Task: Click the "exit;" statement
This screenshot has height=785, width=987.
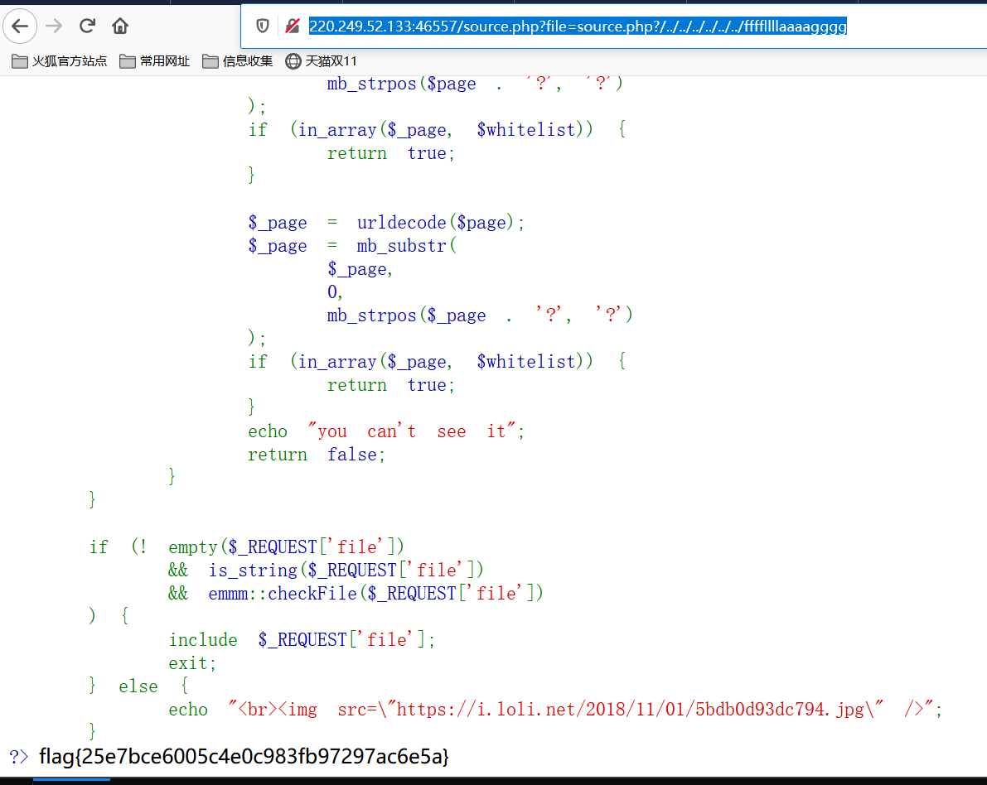Action: coord(192,663)
